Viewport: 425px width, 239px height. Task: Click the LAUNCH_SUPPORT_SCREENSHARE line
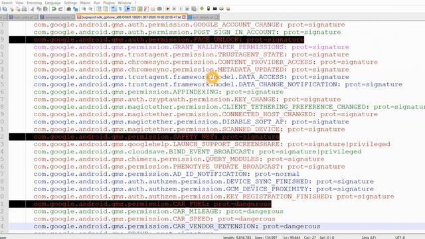tap(212, 144)
